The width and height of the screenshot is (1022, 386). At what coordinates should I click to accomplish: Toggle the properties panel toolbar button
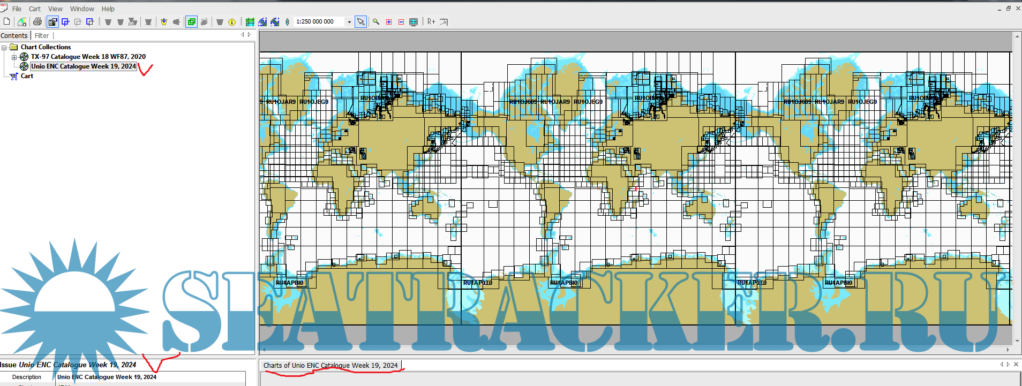(x=52, y=22)
